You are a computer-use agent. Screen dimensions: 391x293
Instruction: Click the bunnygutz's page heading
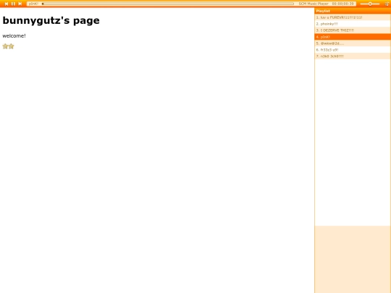click(51, 20)
